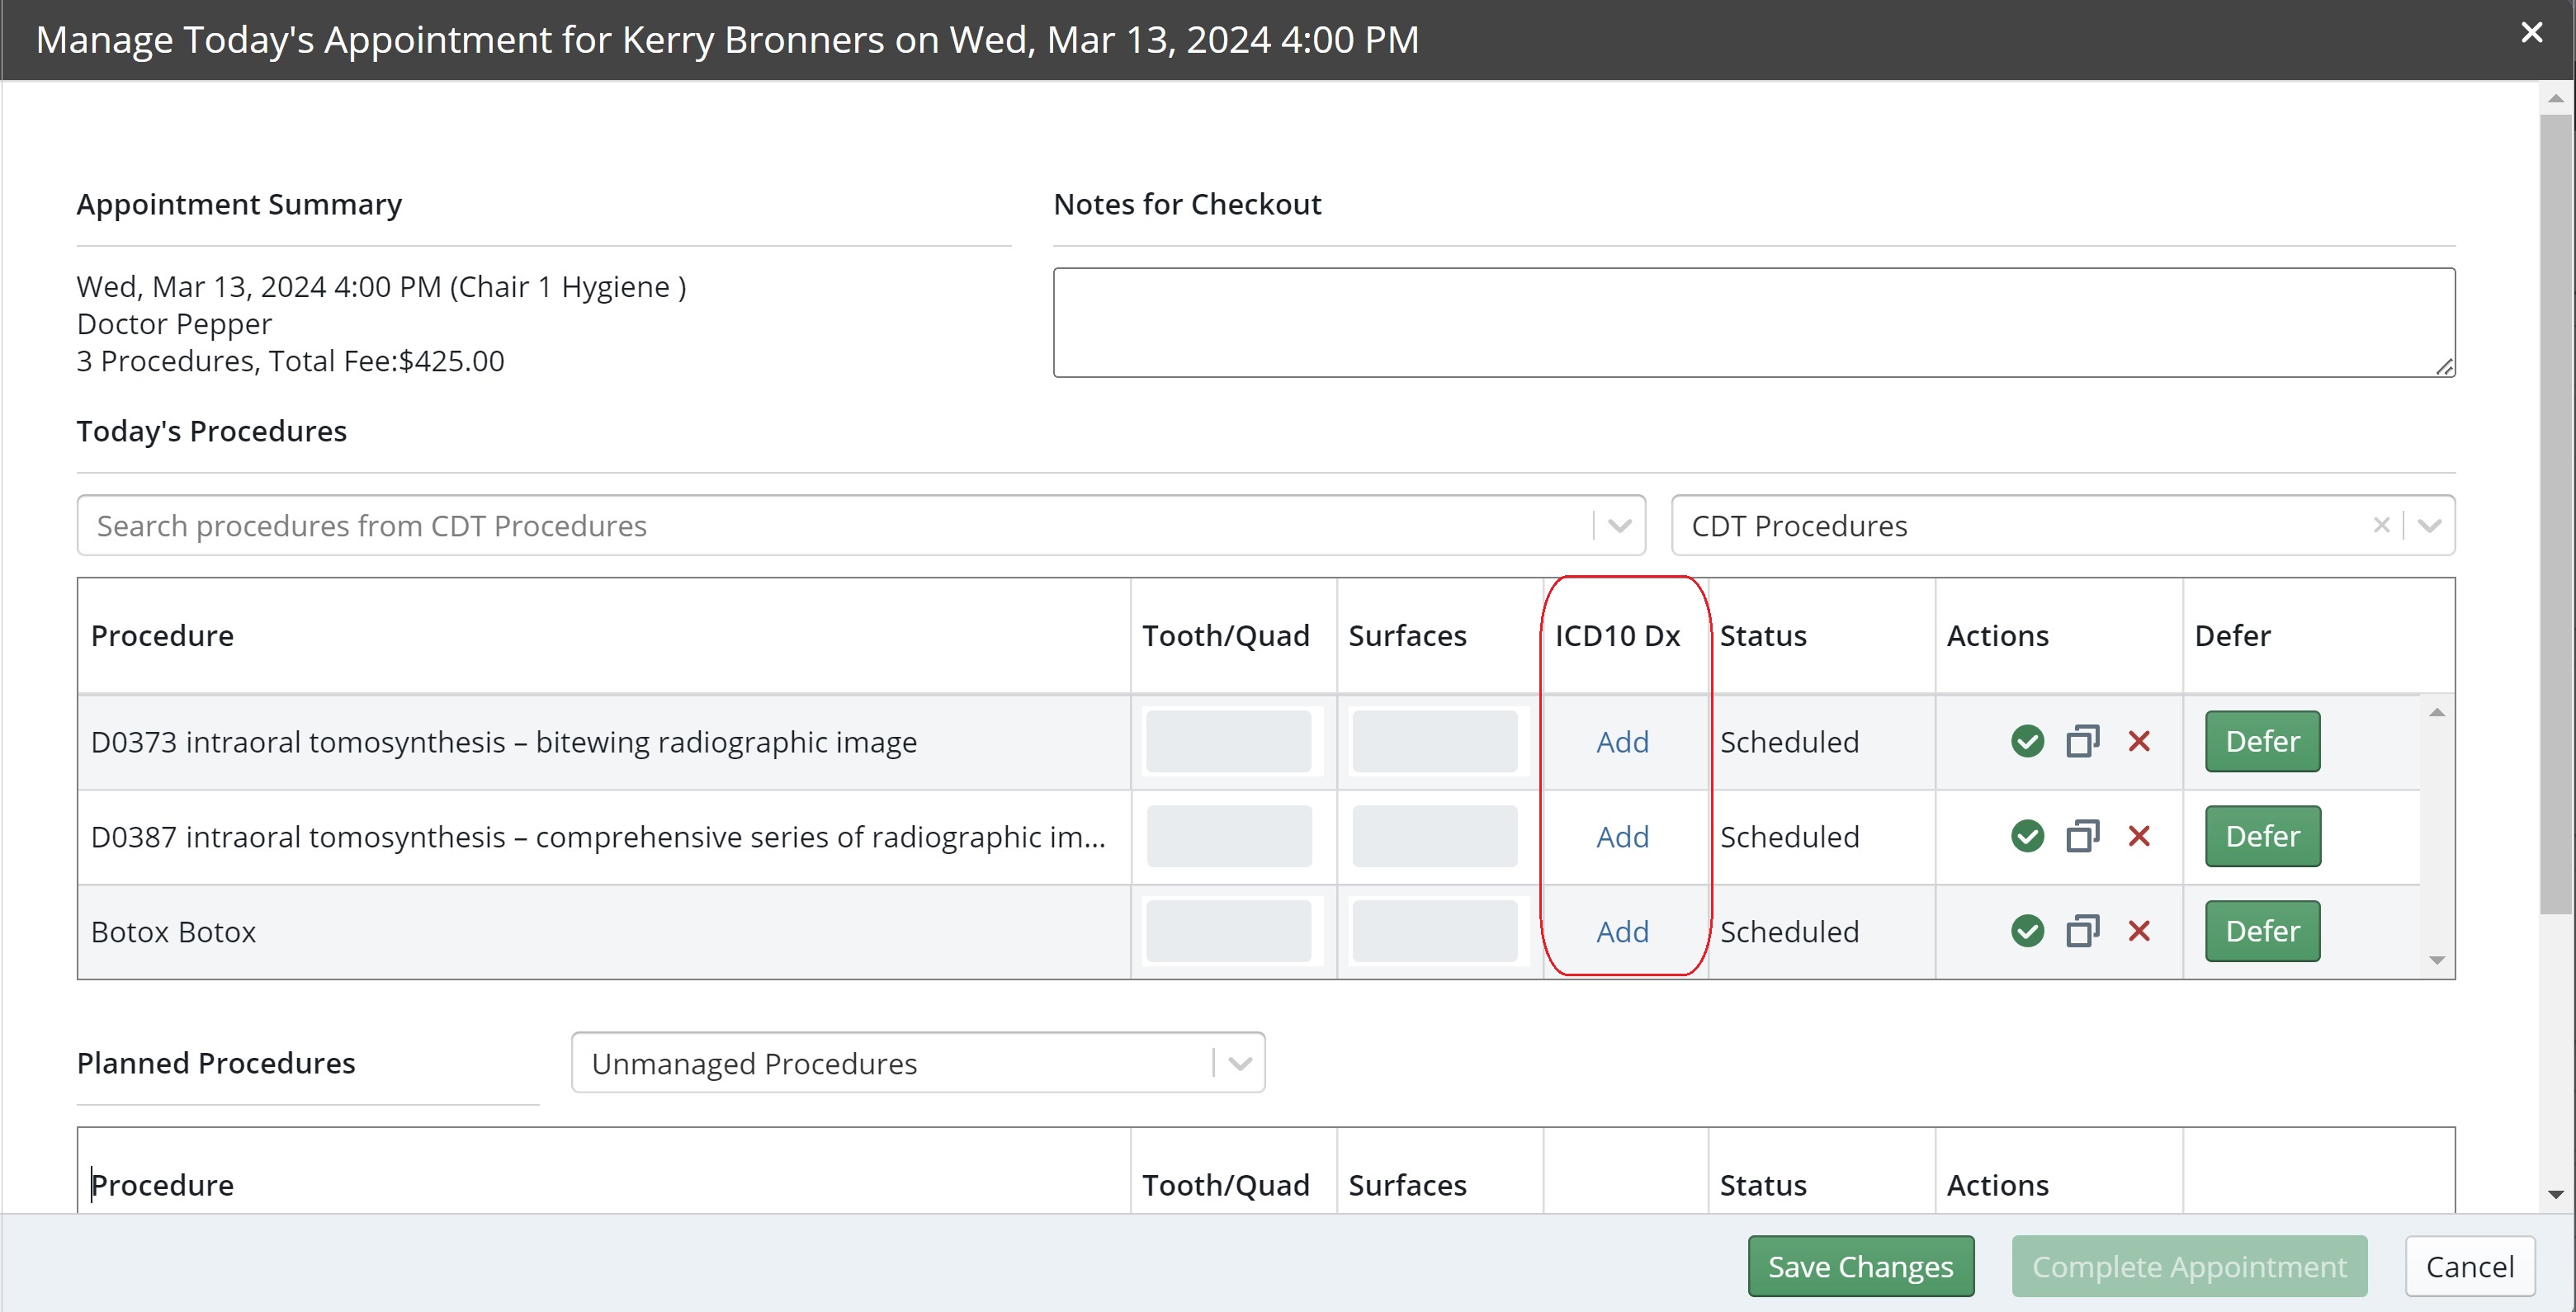Image resolution: width=2576 pixels, height=1312 pixels.
Task: Click inside Notes for Checkout textbox
Action: pyautogui.click(x=1753, y=322)
